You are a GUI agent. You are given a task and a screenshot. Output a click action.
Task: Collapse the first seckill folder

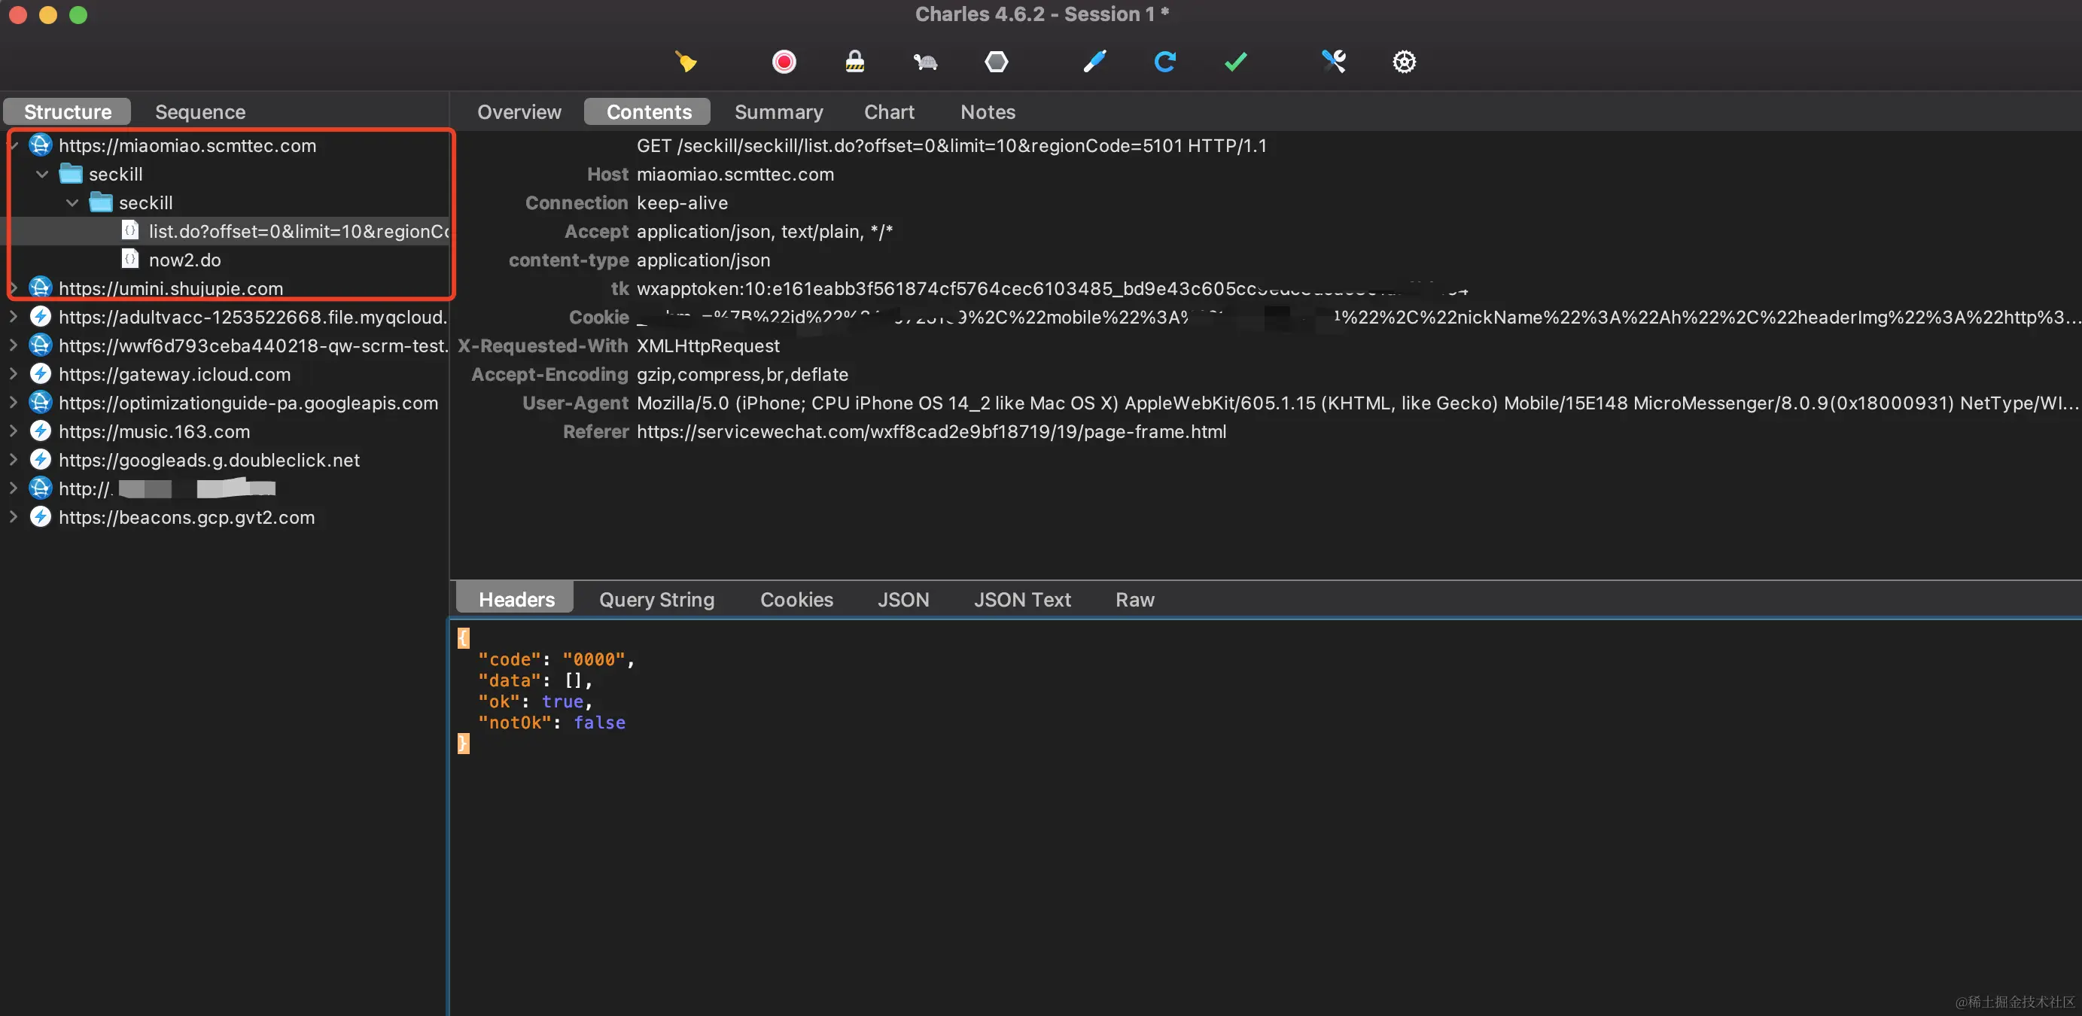click(x=43, y=174)
